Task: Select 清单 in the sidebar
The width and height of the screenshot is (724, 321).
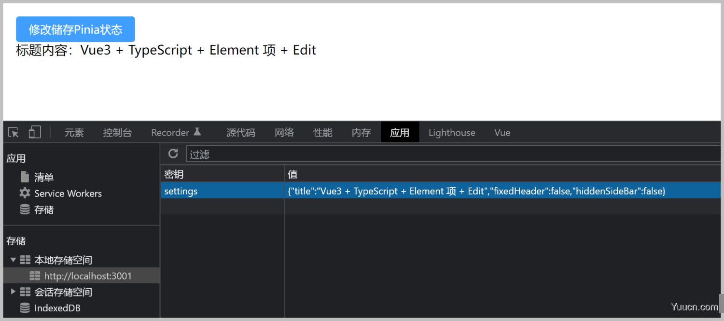Action: click(x=44, y=177)
